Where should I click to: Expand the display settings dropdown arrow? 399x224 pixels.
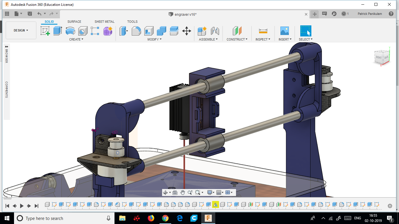214,192
